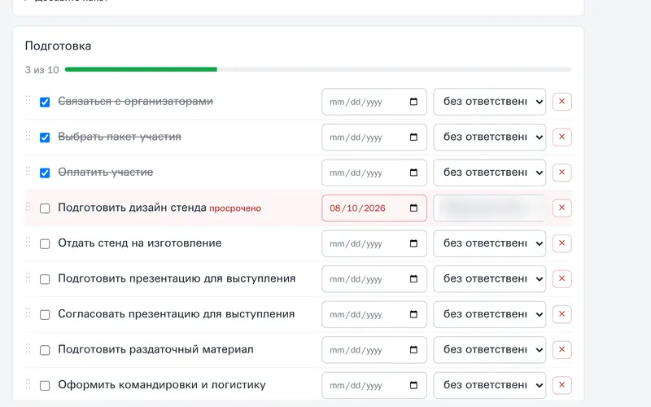Click drag handle of 'Подготовить дизайн стенда'
The image size is (651, 407).
(x=28, y=207)
